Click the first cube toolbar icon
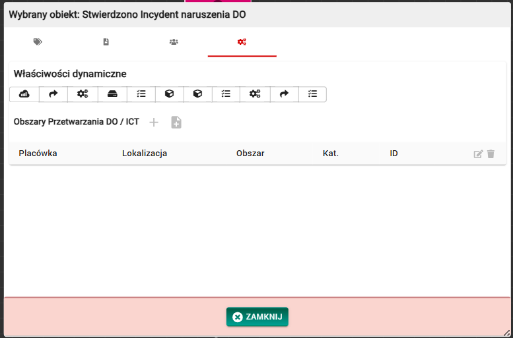This screenshot has width=513, height=338. tap(170, 94)
